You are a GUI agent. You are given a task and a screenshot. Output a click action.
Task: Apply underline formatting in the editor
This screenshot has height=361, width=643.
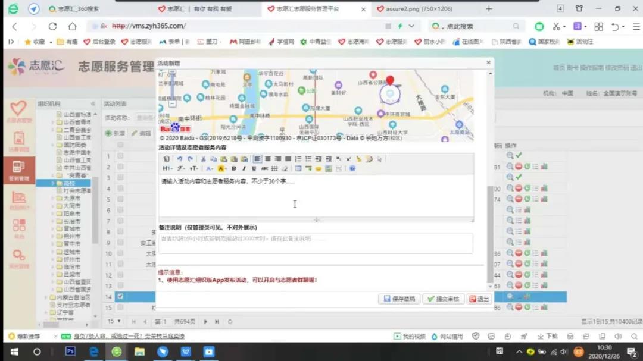(x=254, y=168)
